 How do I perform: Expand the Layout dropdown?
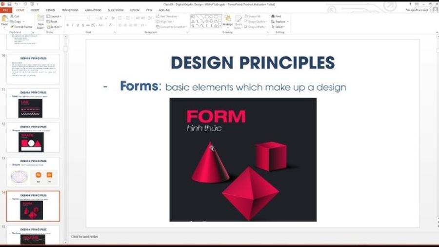point(54,16)
